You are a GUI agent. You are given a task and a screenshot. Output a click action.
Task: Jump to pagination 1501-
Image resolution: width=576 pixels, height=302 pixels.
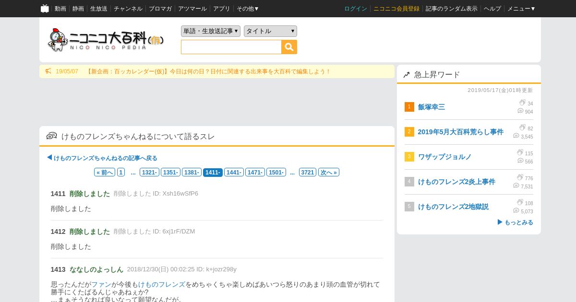[276, 172]
